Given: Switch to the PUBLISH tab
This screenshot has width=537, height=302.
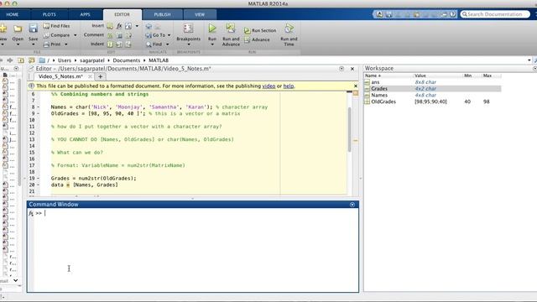Looking at the screenshot, I should 162,15.
